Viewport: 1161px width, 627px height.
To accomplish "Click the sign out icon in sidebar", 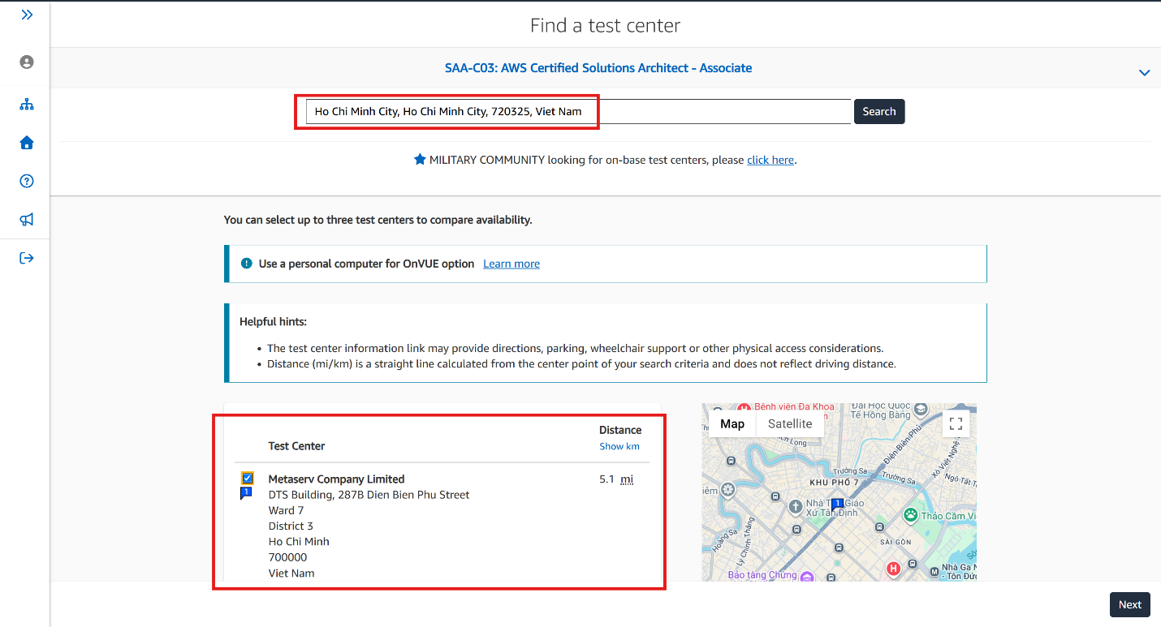I will [27, 258].
